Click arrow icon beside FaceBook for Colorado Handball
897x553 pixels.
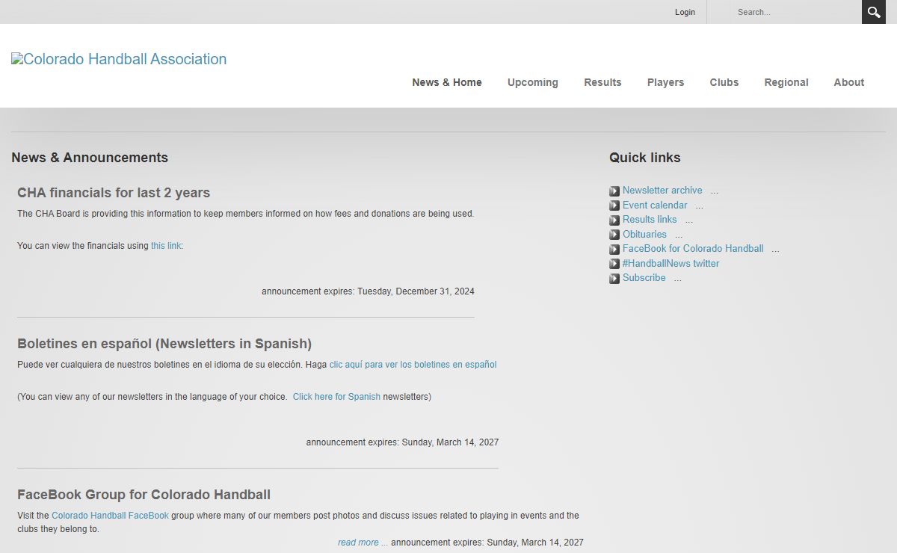coord(614,250)
